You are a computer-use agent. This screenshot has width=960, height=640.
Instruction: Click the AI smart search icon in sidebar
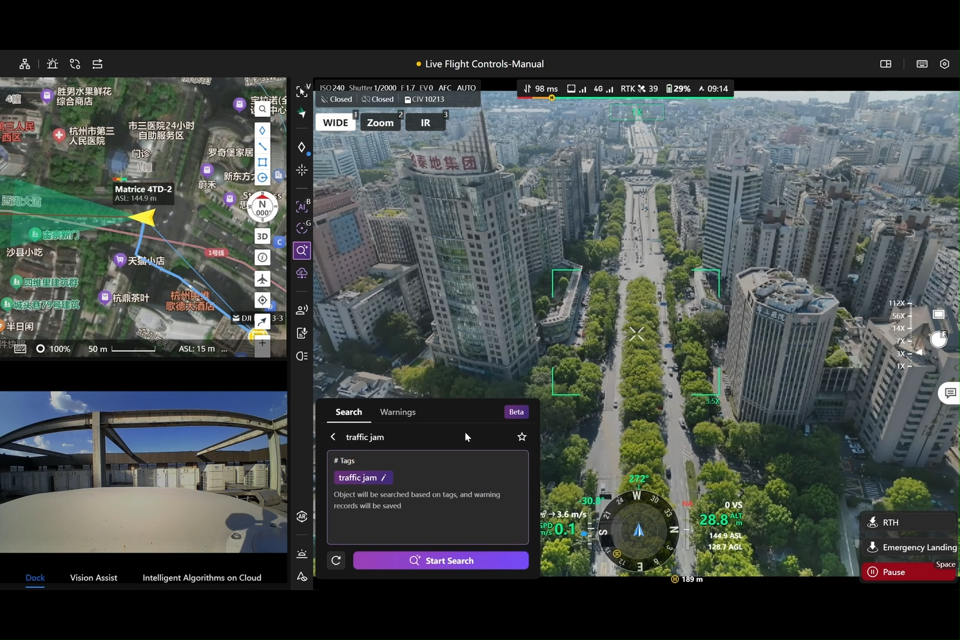pos(301,250)
